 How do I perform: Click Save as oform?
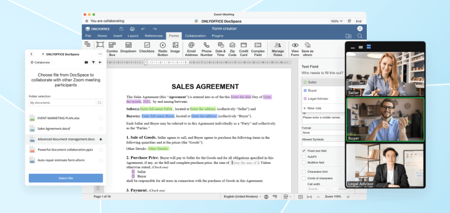click(308, 49)
